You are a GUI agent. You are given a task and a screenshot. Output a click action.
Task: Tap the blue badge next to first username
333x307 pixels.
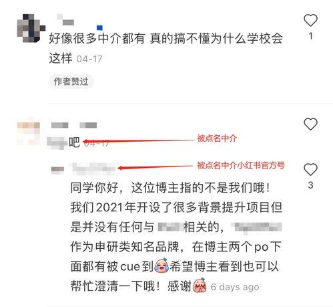(x=99, y=27)
